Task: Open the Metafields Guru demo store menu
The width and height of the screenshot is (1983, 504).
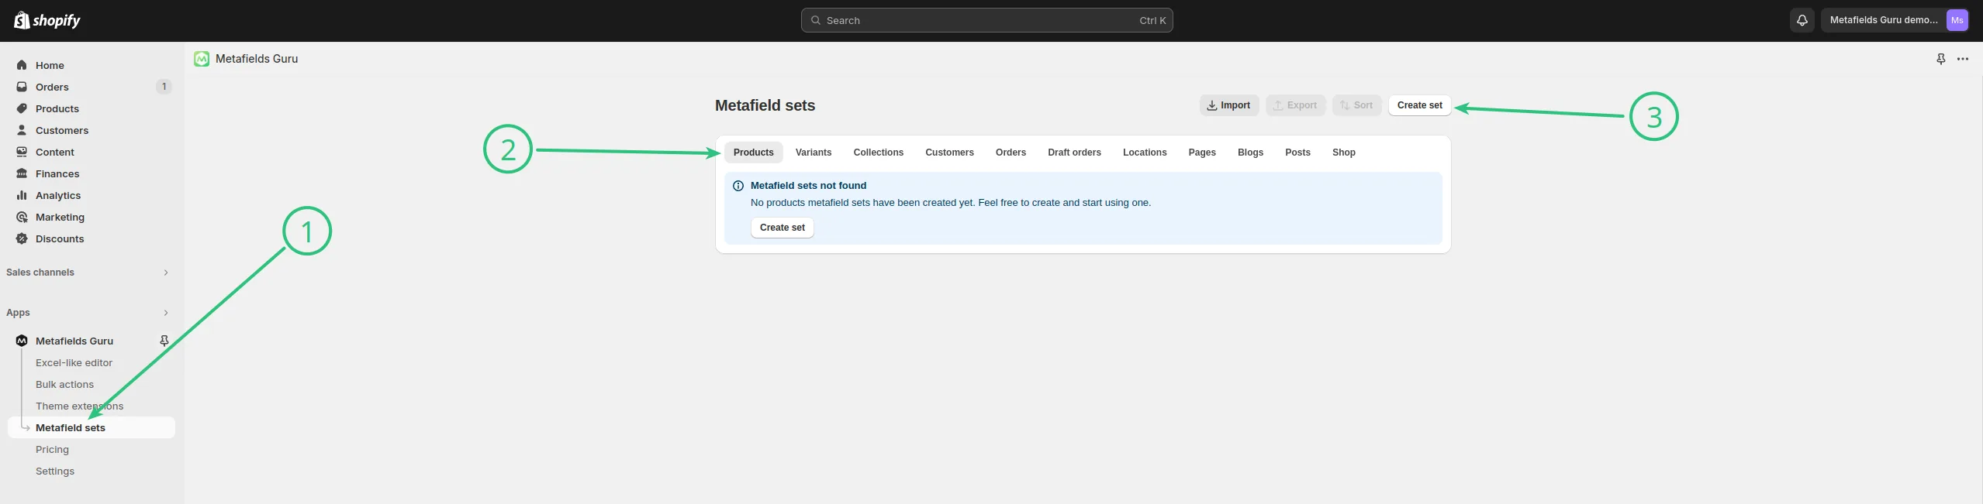Action: click(x=1895, y=20)
